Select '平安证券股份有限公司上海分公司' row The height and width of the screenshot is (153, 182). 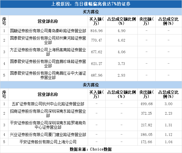(x=91, y=142)
